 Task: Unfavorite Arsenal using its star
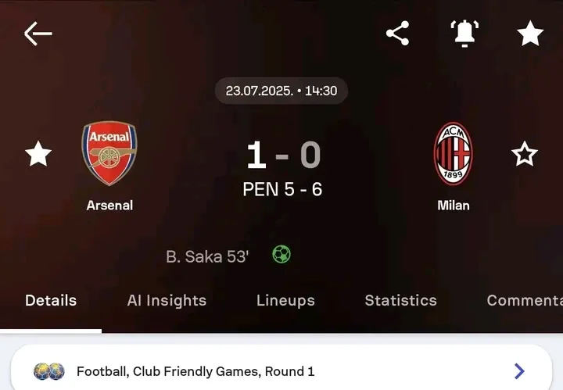click(x=38, y=153)
